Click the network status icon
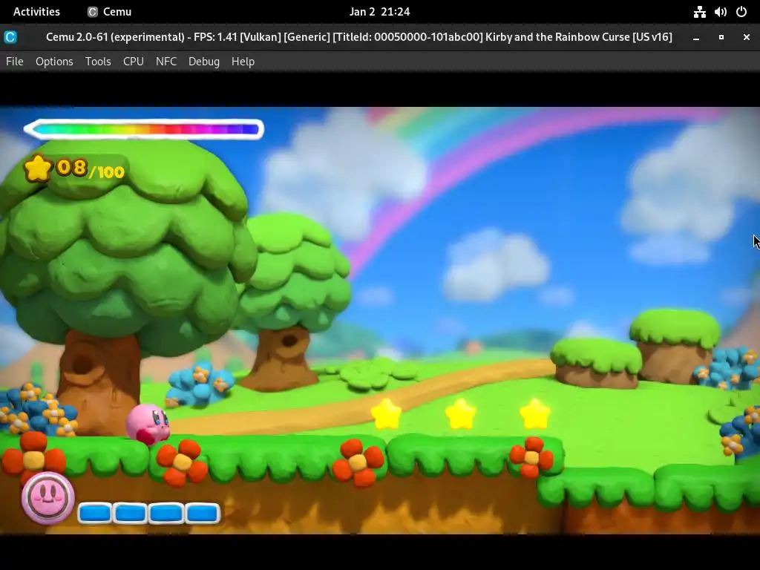Screen dimensions: 760x570 pos(699,12)
